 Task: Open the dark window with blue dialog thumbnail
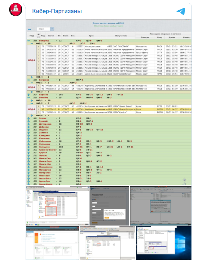pos(160,206)
